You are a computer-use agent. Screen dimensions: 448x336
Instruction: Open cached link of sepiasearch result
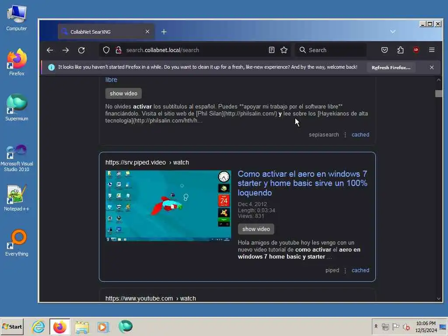click(x=360, y=135)
